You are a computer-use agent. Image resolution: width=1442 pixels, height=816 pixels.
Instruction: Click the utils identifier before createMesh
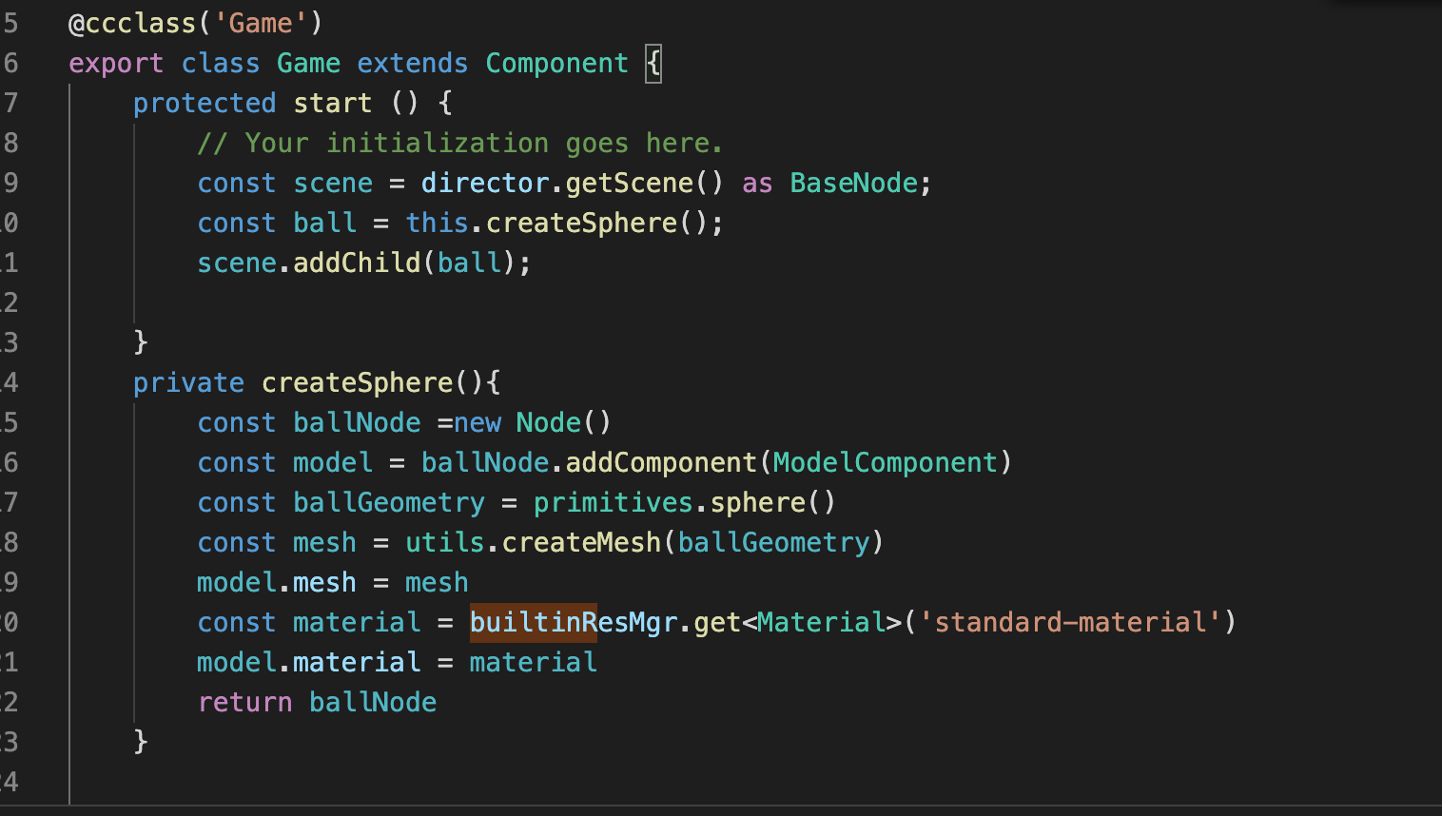point(444,542)
